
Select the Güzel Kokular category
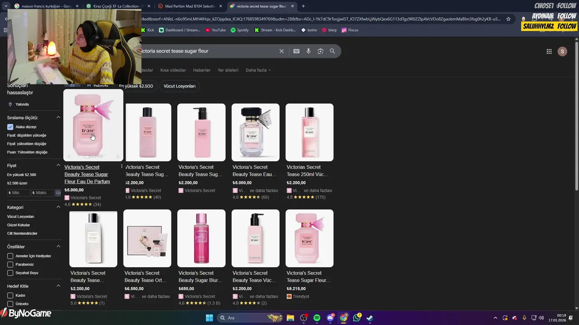(19, 225)
